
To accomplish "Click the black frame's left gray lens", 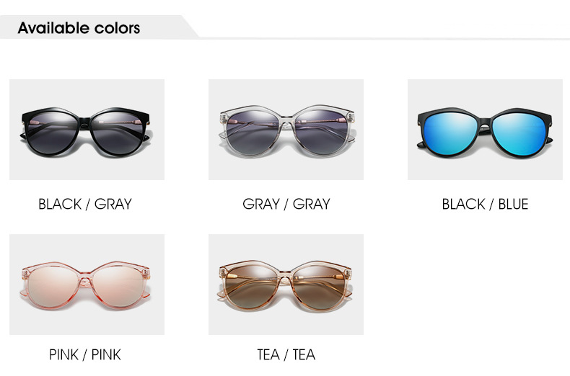I will tap(52, 133).
